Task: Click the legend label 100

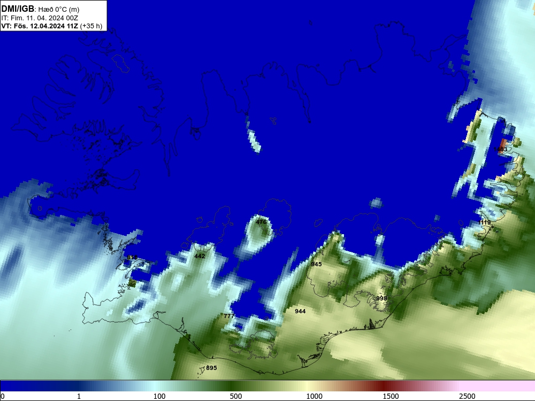Action: tap(159, 396)
